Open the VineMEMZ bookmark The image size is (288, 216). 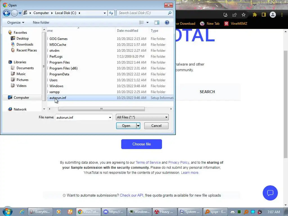click(236, 24)
